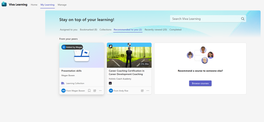264x122 pixels.
Task: Click the From your peers heading
Action: pyautogui.click(x=68, y=39)
